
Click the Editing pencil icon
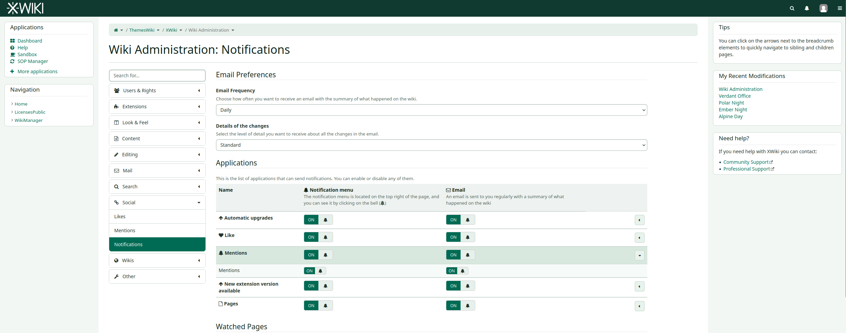pos(116,155)
